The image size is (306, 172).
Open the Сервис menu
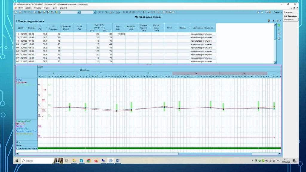coord(47,8)
